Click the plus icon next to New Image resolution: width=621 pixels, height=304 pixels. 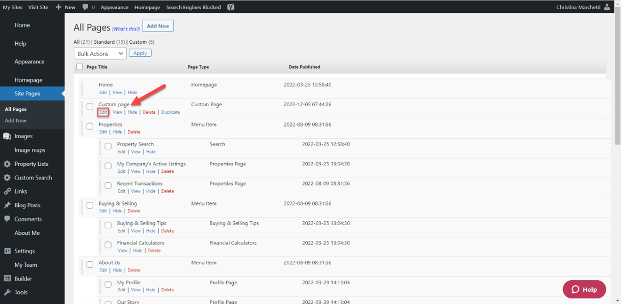point(59,7)
